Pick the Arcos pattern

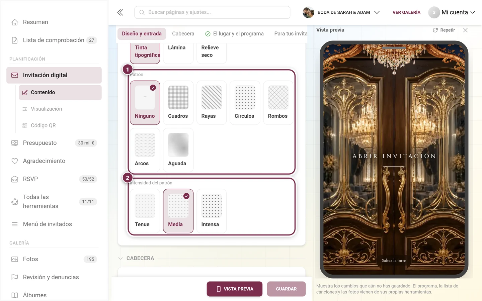click(145, 150)
